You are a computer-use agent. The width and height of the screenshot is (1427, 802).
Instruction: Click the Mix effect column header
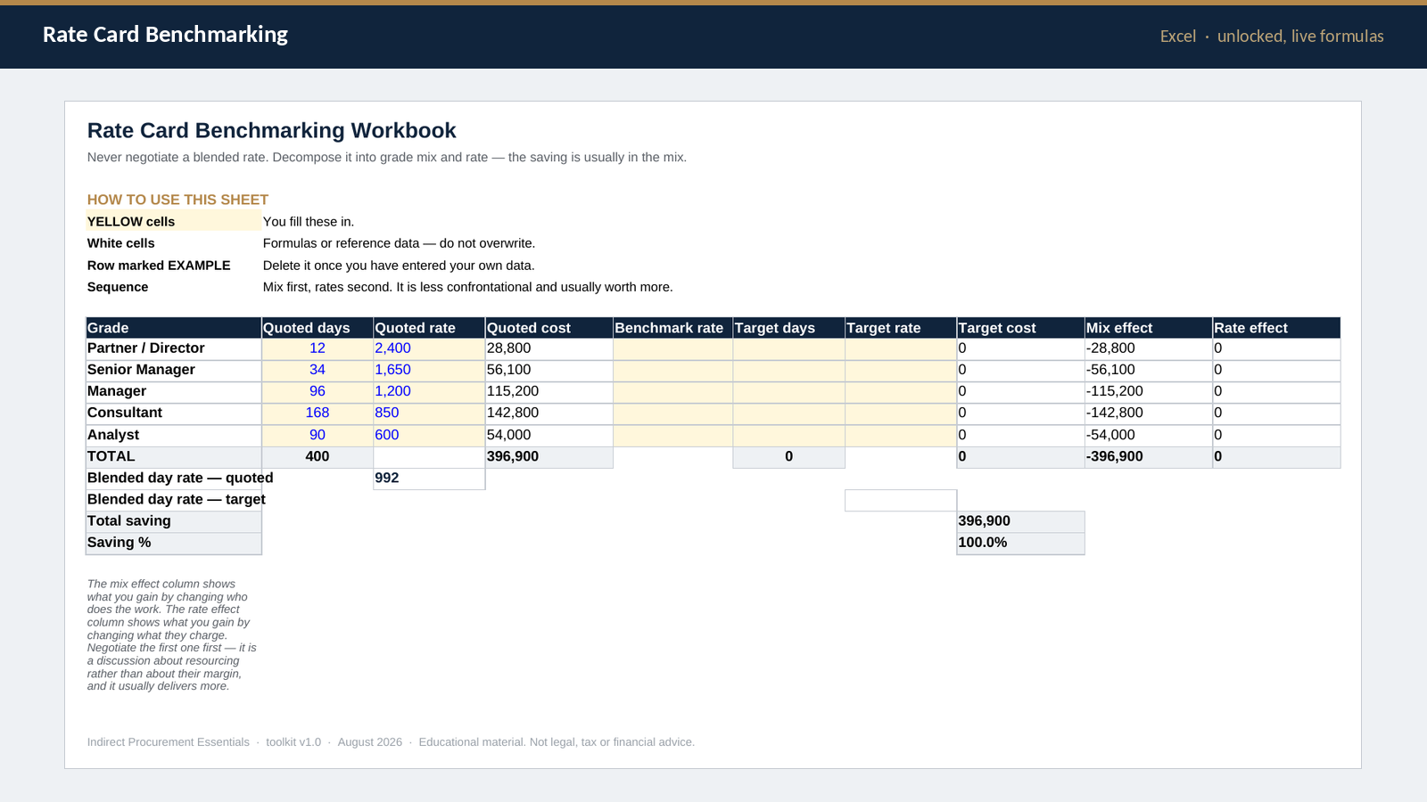(1149, 328)
